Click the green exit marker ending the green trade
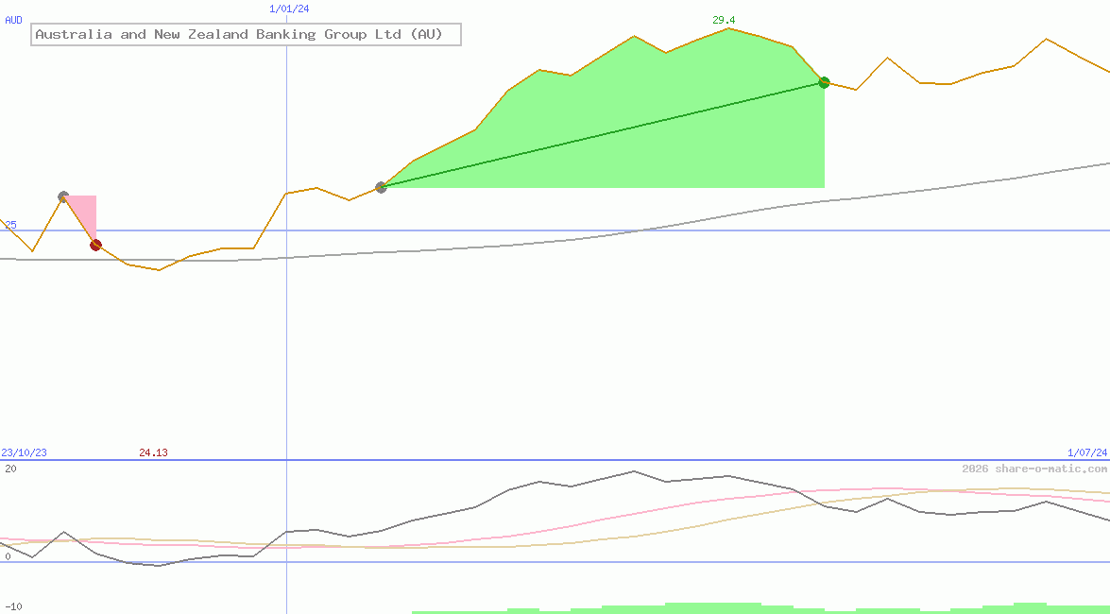This screenshot has height=614, width=1110. (824, 82)
